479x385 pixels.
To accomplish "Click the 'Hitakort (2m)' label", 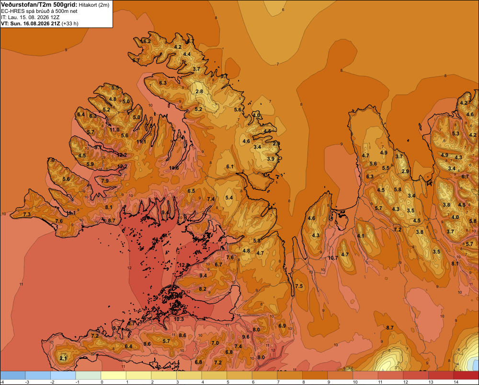I will point(94,5).
